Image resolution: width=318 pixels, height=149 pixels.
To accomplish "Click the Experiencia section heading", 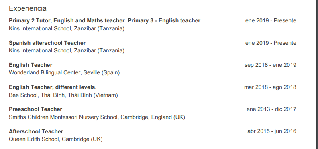I will coord(28,8).
